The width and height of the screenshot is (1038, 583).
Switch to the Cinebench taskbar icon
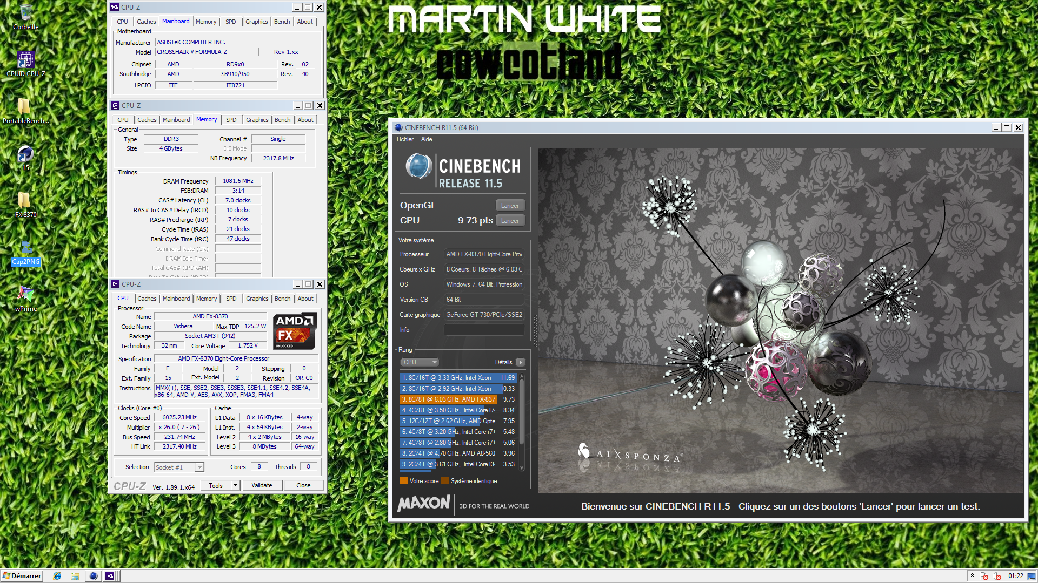pos(93,576)
